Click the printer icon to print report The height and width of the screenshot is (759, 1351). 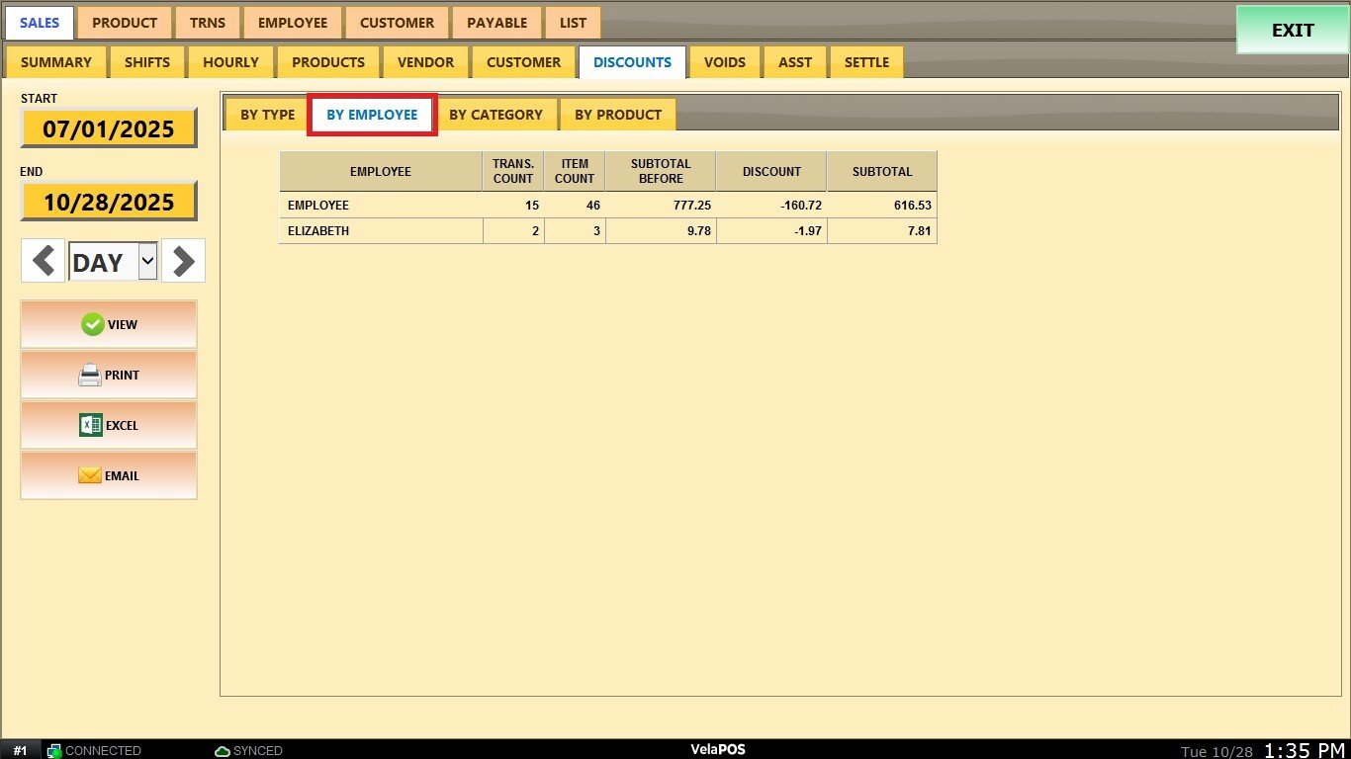point(90,376)
